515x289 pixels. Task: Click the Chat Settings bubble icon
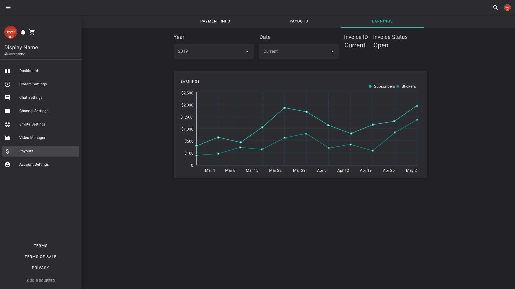[8, 98]
